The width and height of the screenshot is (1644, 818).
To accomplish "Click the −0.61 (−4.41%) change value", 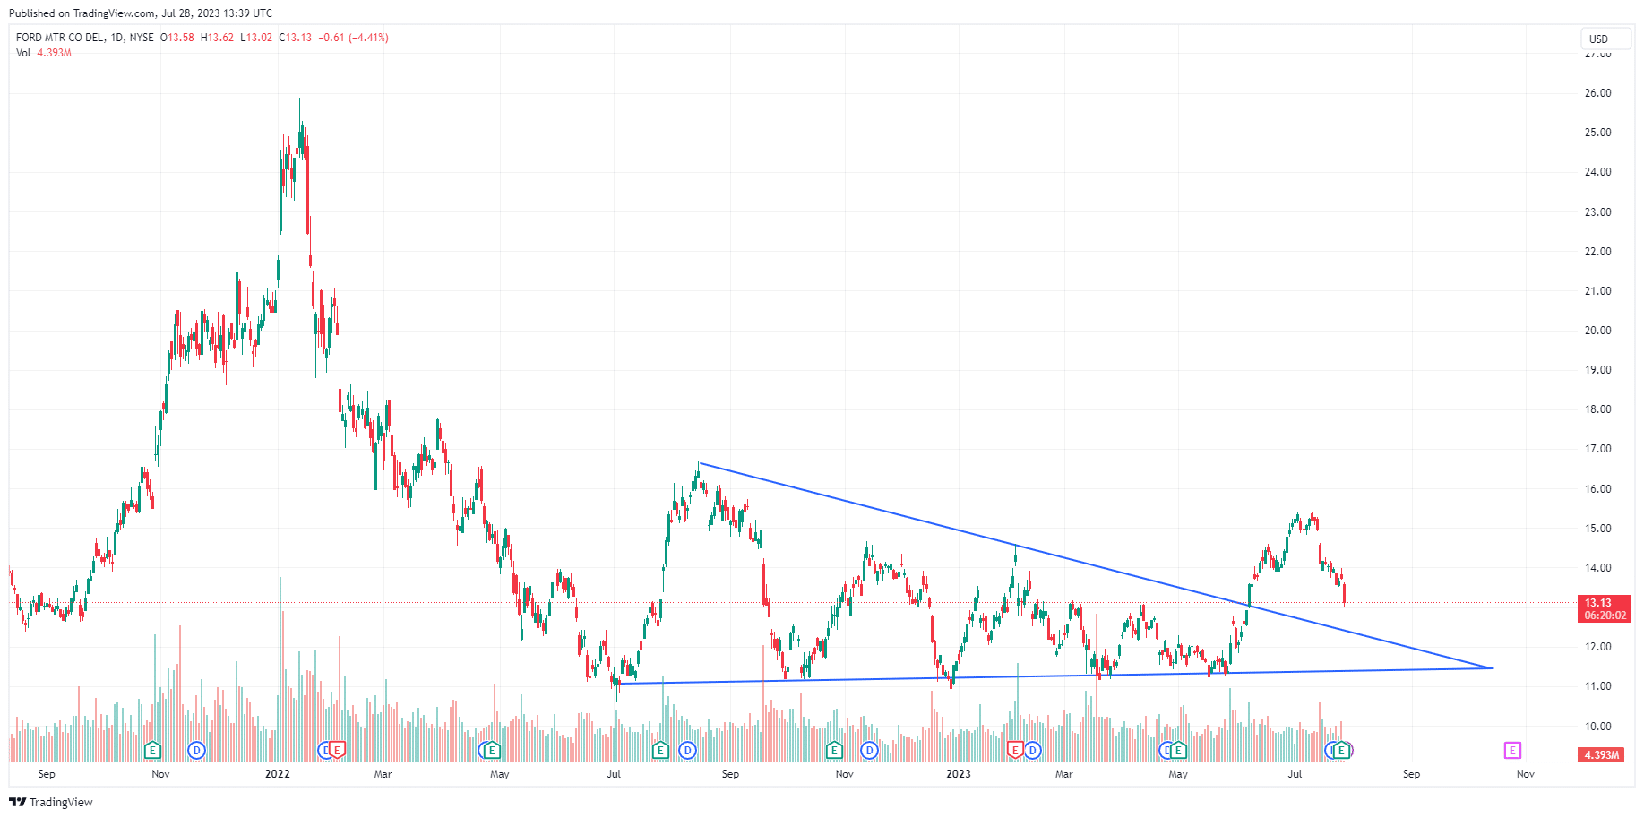I will pyautogui.click(x=354, y=38).
